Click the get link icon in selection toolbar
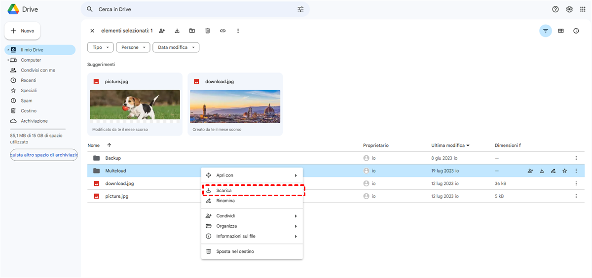This screenshot has height=278, width=592. tap(222, 31)
